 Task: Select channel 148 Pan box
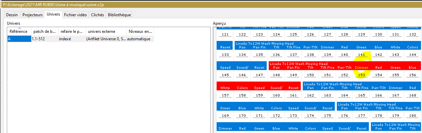(x=276, y=75)
